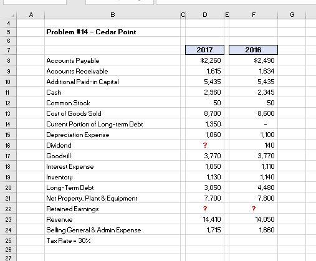Select column B header
The image size is (316, 261).
112,15
